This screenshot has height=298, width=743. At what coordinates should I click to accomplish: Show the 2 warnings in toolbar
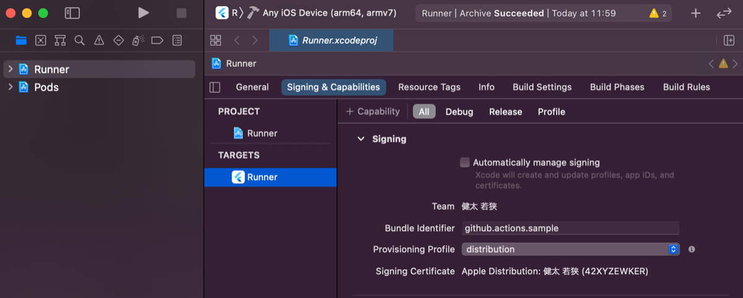(658, 13)
